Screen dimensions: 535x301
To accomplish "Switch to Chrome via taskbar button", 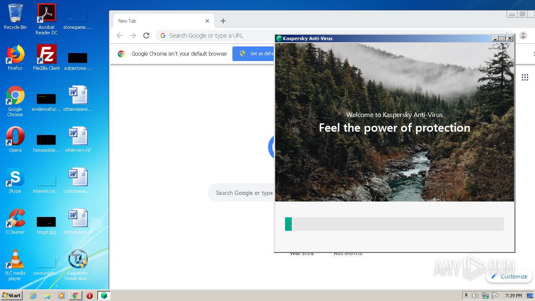I will (75, 296).
